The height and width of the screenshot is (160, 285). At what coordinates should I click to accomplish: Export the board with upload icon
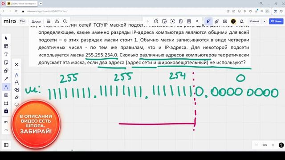click(57, 21)
